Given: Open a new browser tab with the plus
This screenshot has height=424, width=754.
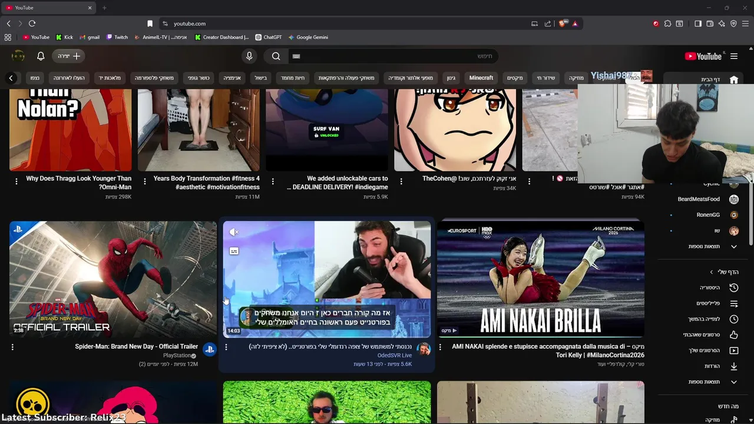Looking at the screenshot, I should [x=104, y=8].
